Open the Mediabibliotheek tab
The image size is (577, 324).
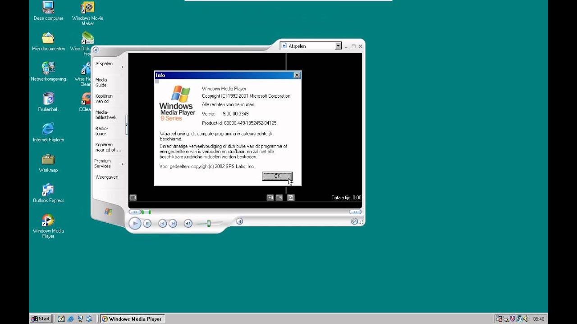pyautogui.click(x=107, y=115)
